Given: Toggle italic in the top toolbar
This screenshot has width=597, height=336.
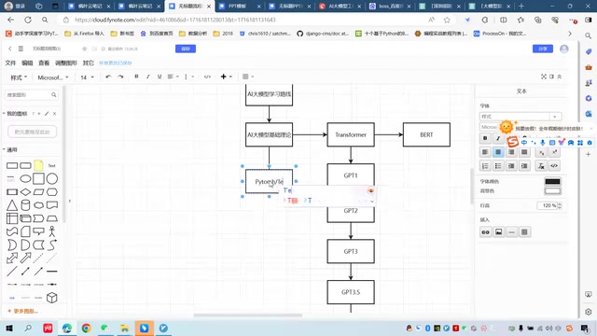Looking at the screenshot, I should [x=147, y=77].
